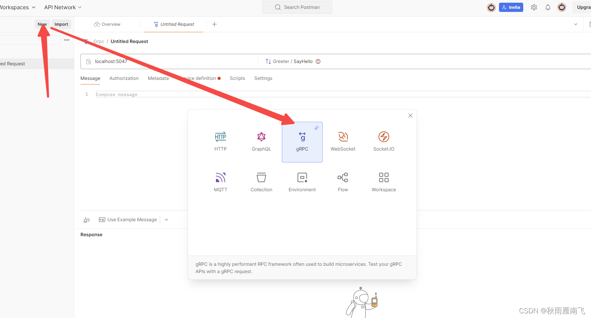Click the method info warning icon
The height and width of the screenshot is (318, 591).
[x=318, y=61]
